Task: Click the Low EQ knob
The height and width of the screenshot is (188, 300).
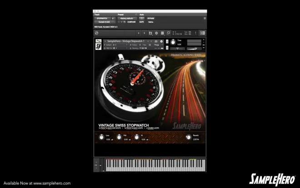Action: (x=101, y=137)
